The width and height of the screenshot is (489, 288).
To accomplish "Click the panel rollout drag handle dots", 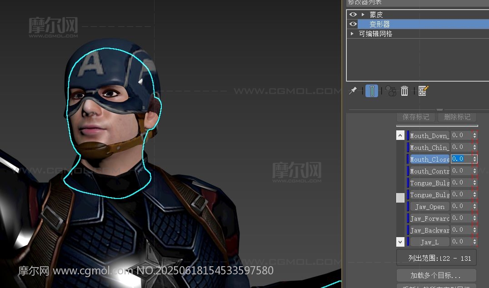I will 440,110.
